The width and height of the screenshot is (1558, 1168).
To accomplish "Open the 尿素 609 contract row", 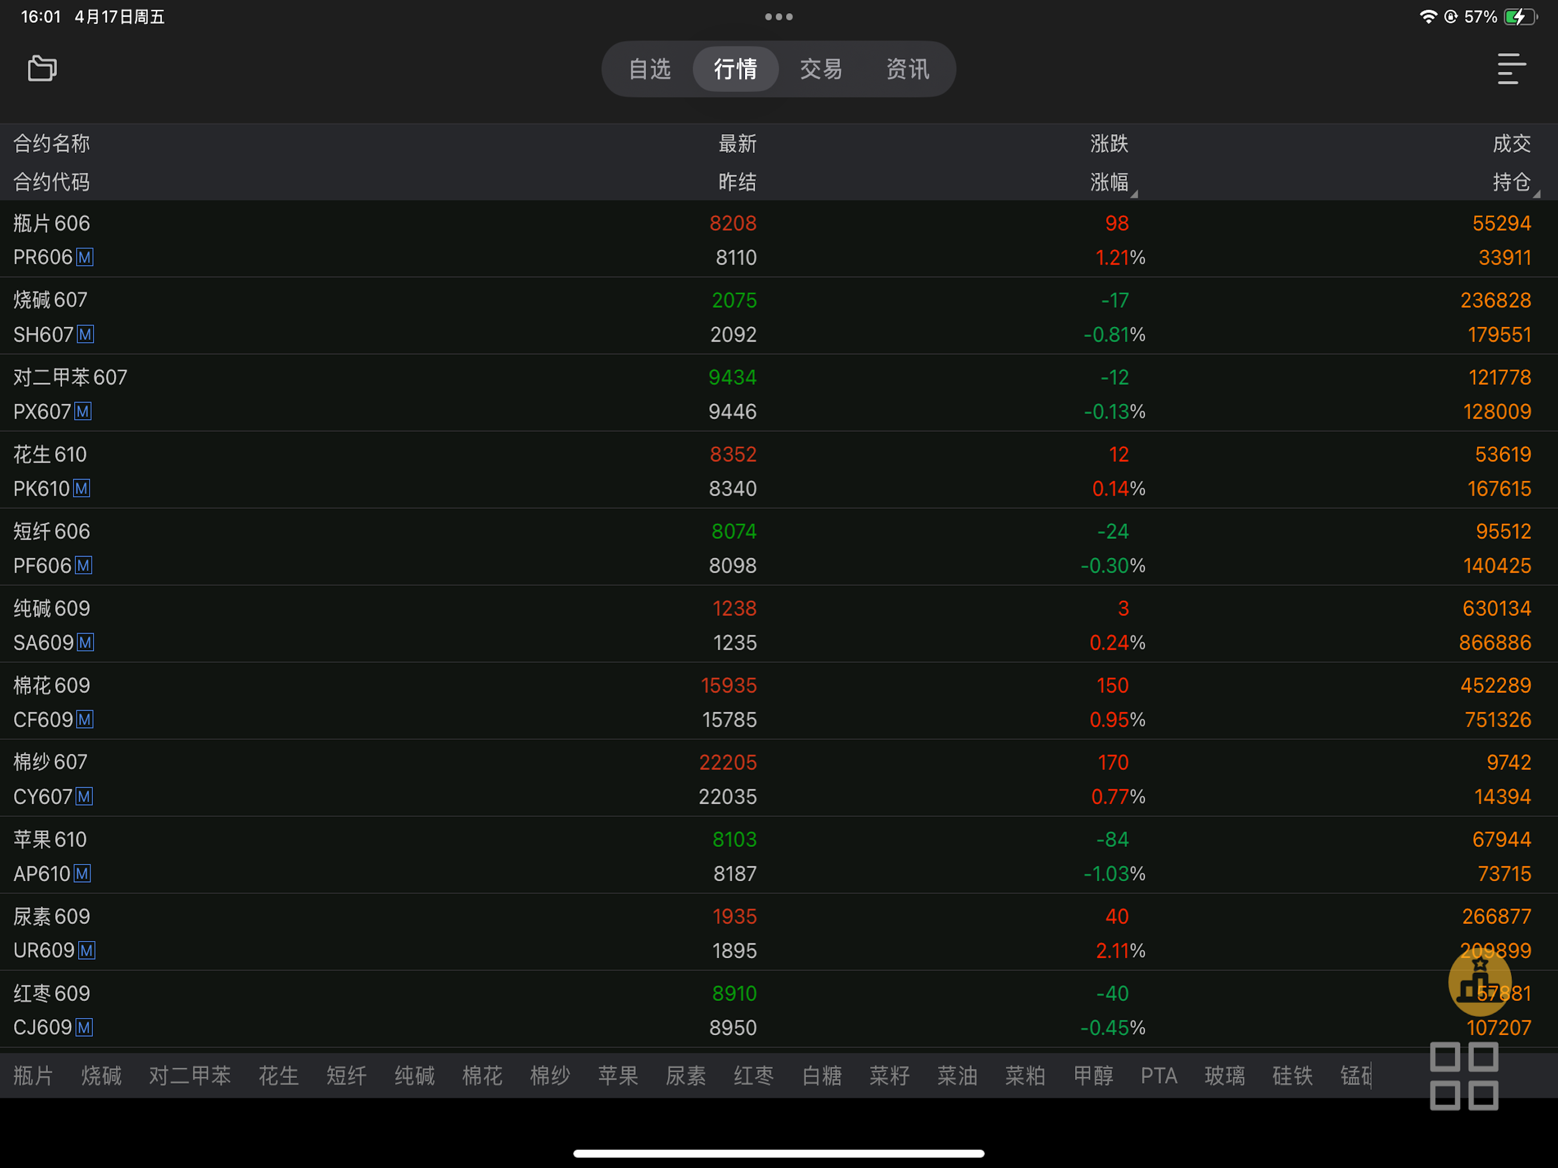I will click(x=779, y=932).
